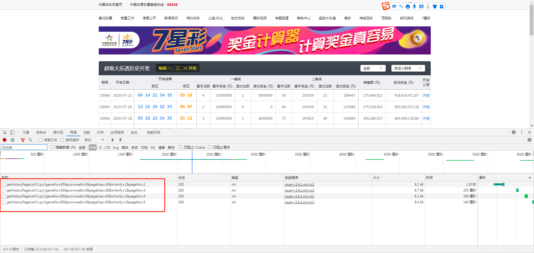Check the 隐藏数据 URL checkbox
This screenshot has width=534, height=253.
[x=52, y=147]
